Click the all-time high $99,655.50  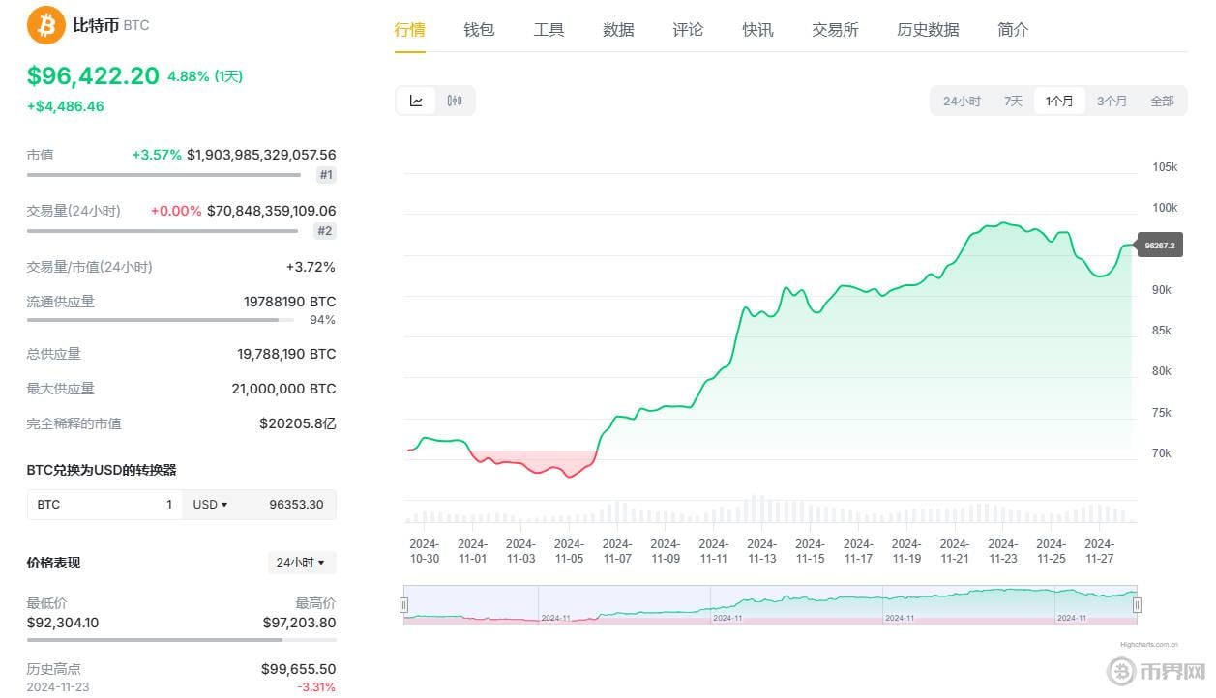(299, 669)
